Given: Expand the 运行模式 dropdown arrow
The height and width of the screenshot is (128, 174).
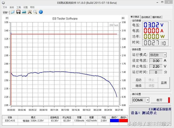Looking at the screenshot, I should 165,55.
